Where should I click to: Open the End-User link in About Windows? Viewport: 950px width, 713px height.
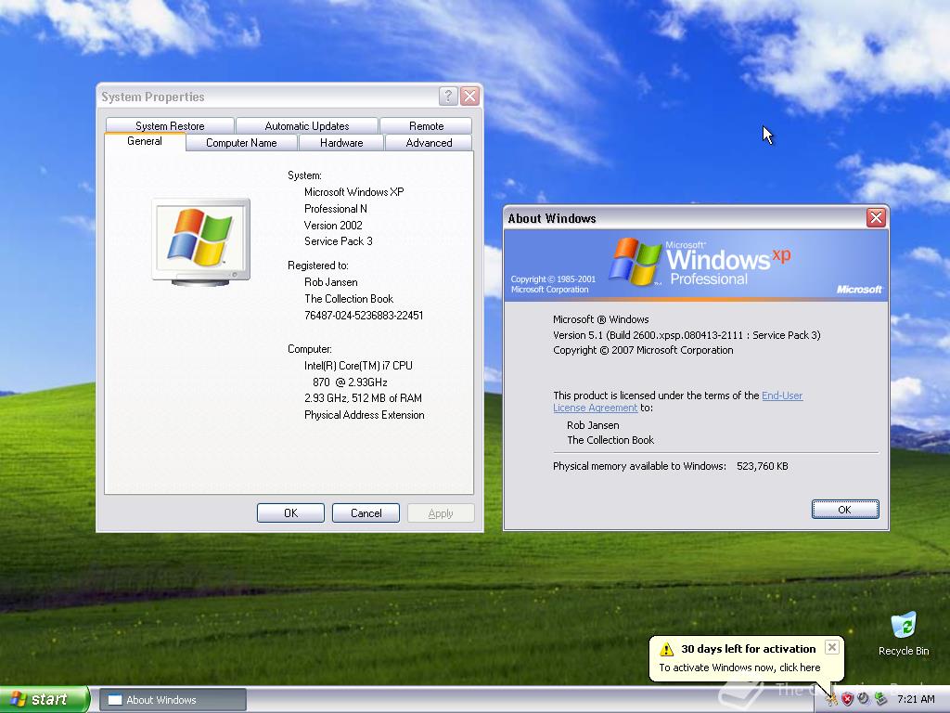click(781, 395)
